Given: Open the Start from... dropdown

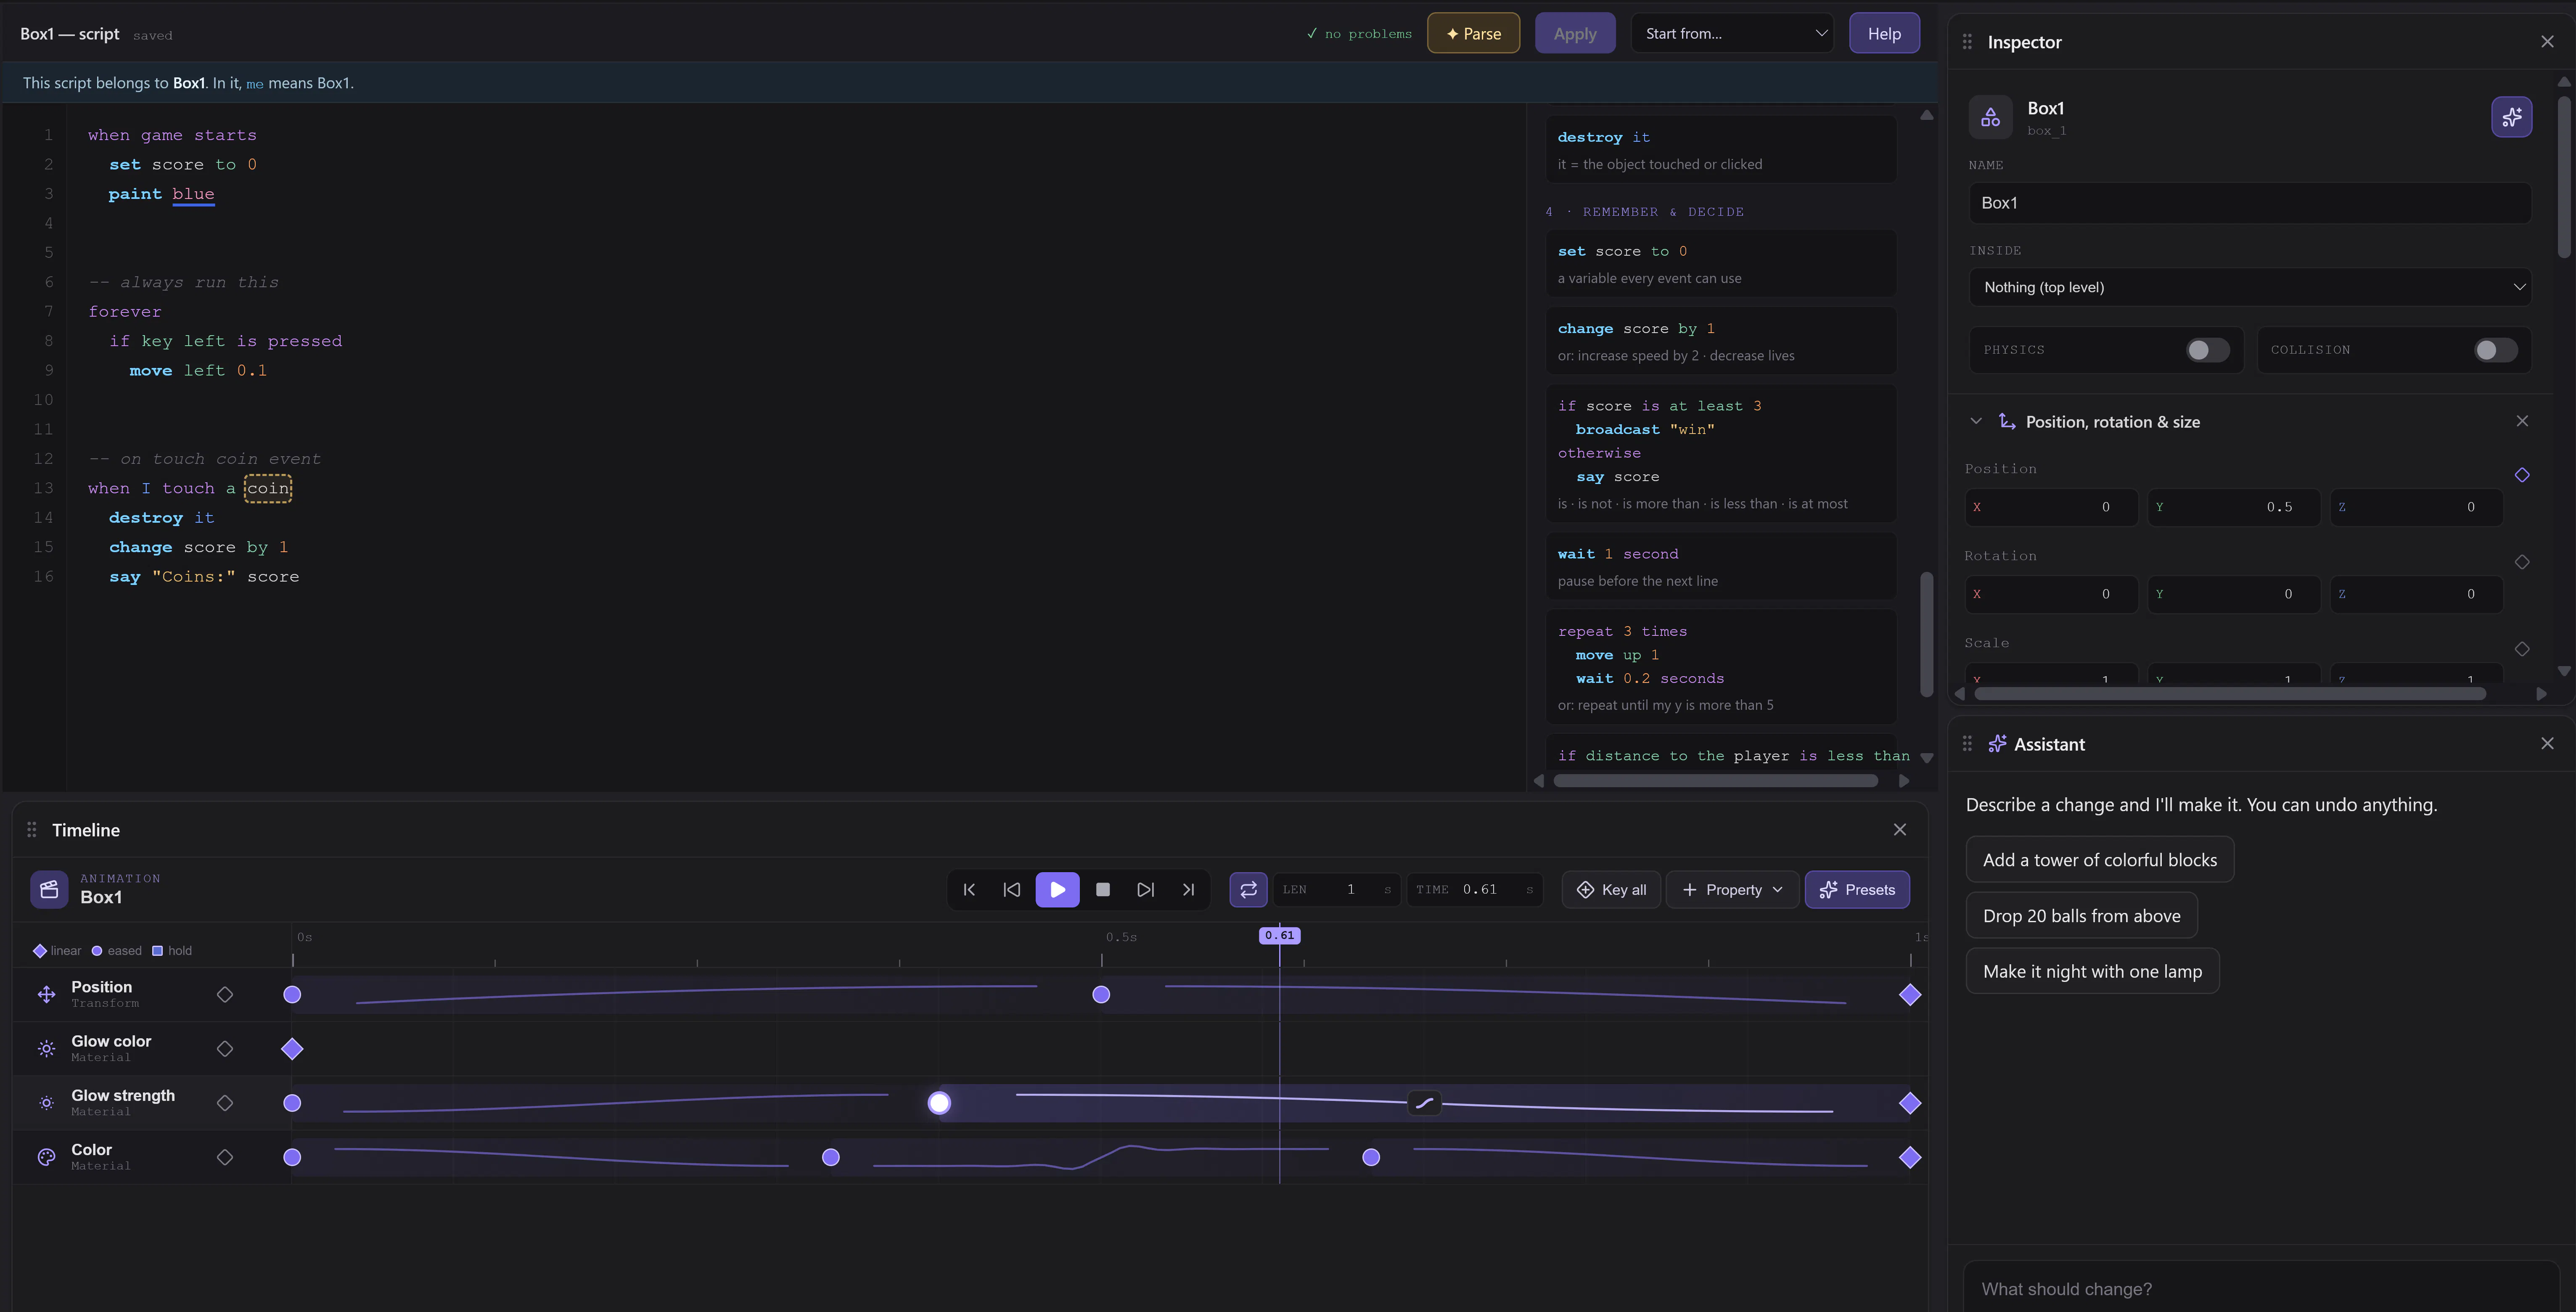Looking at the screenshot, I should tap(1732, 33).
